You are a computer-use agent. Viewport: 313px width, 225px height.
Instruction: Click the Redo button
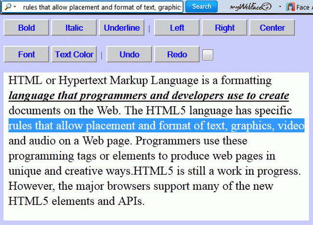[x=177, y=54]
